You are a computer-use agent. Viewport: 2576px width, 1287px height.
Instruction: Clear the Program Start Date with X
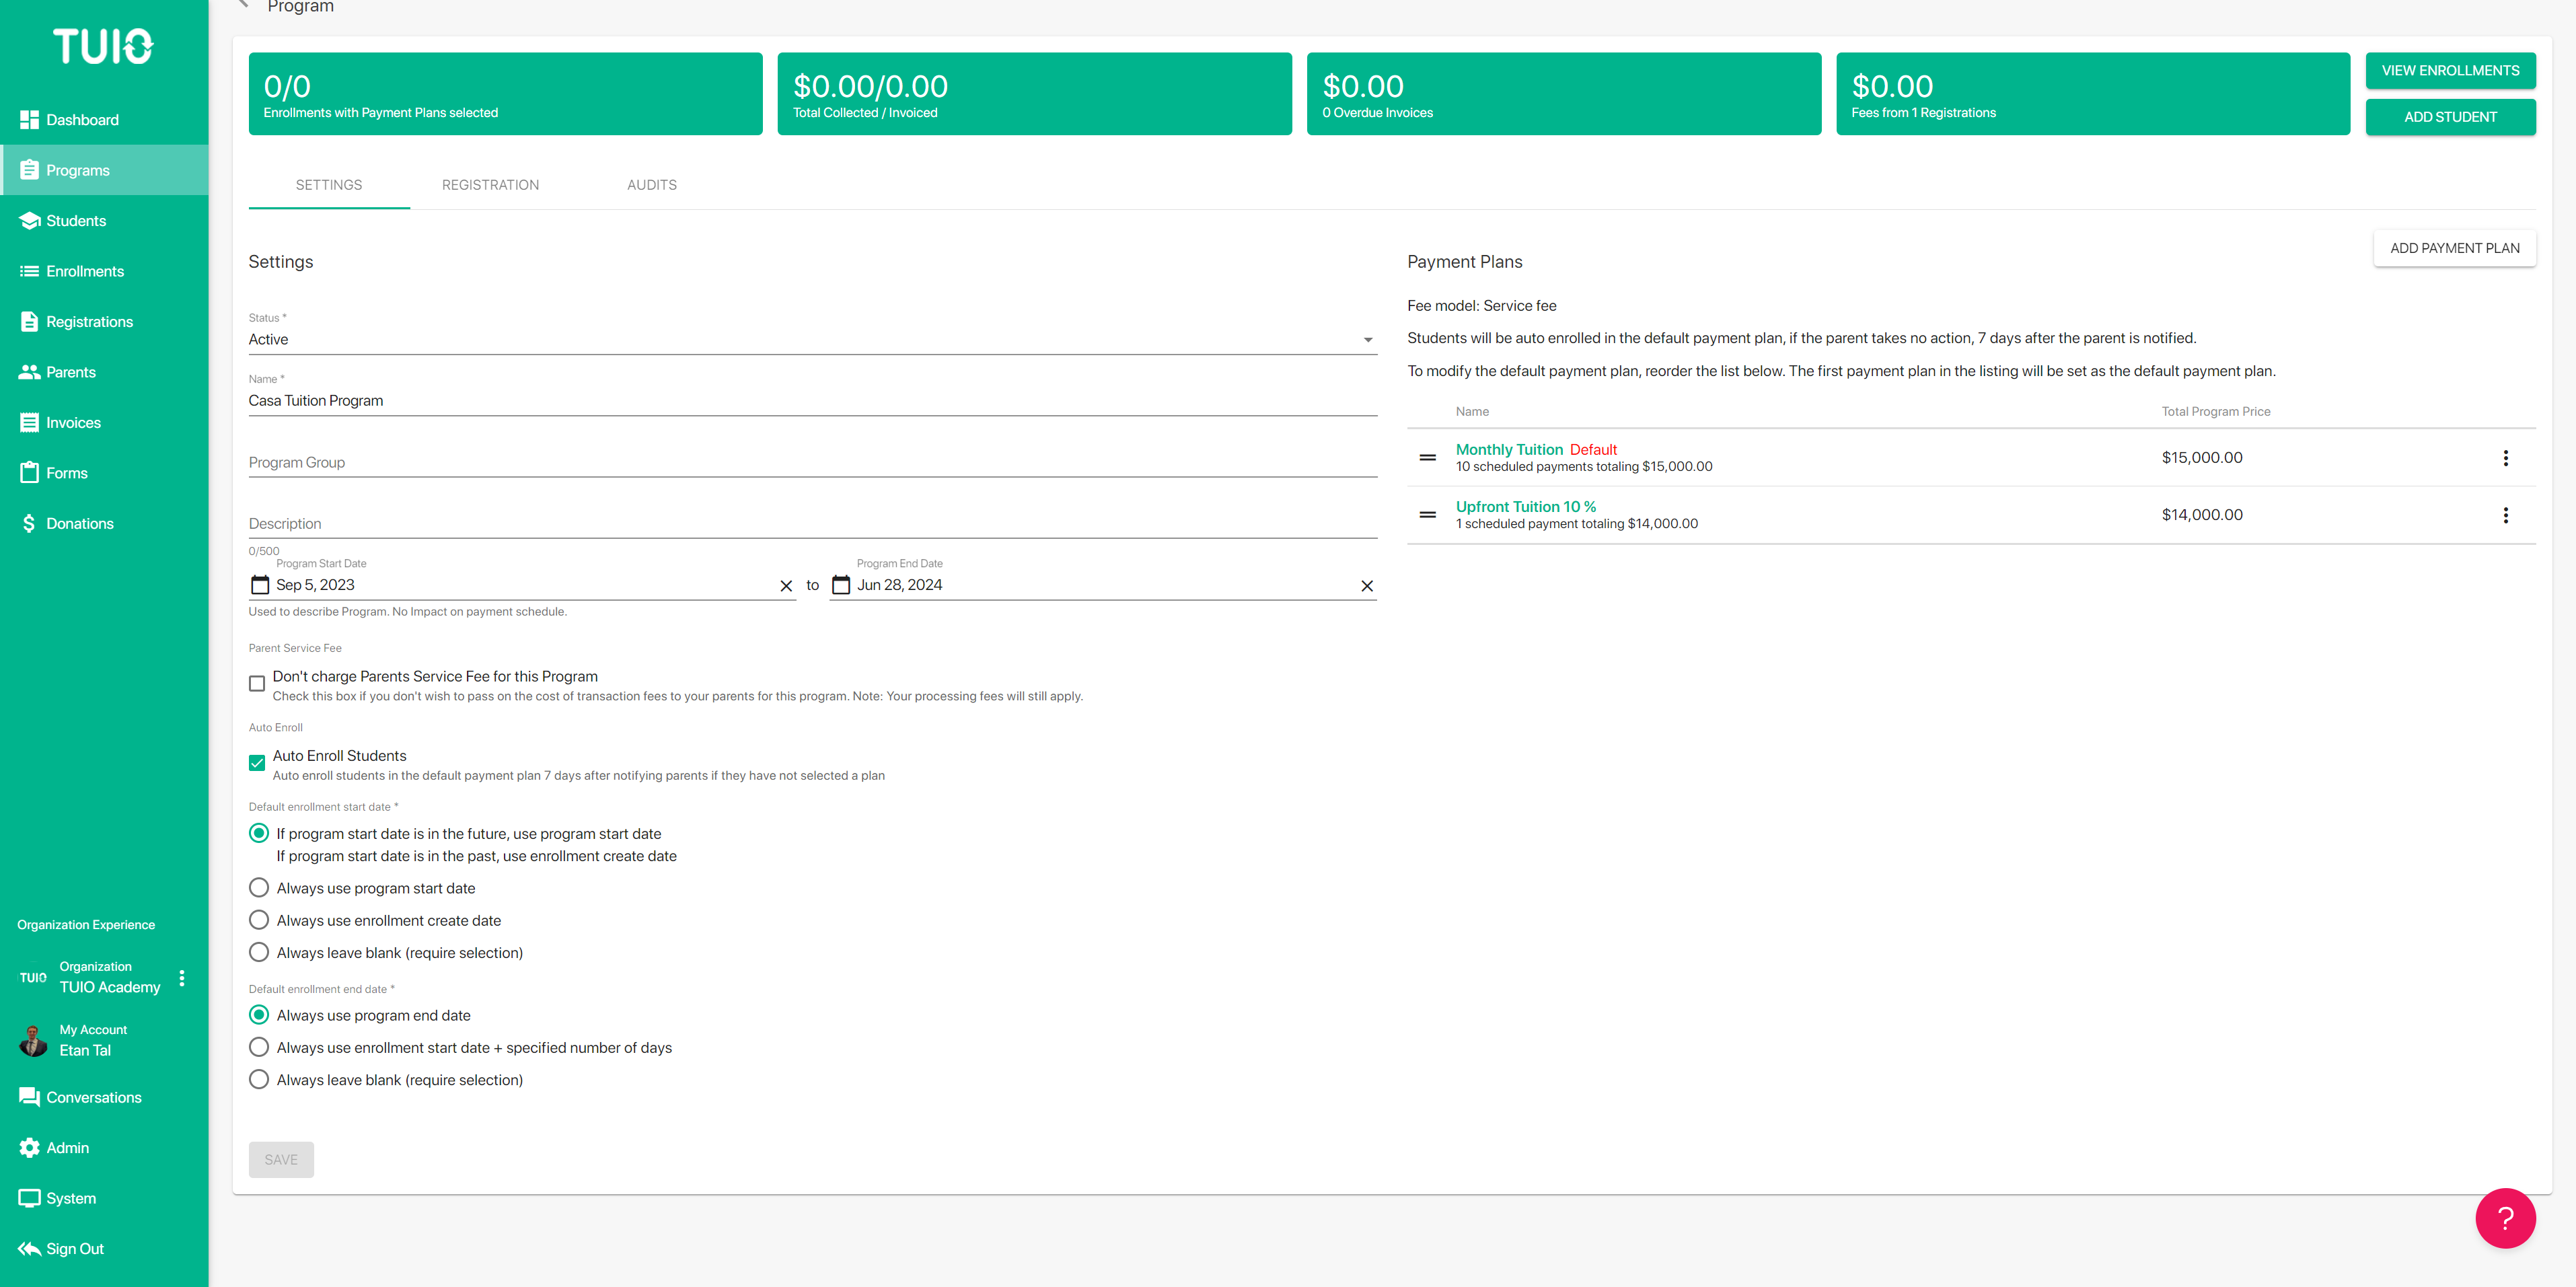pyautogui.click(x=786, y=586)
